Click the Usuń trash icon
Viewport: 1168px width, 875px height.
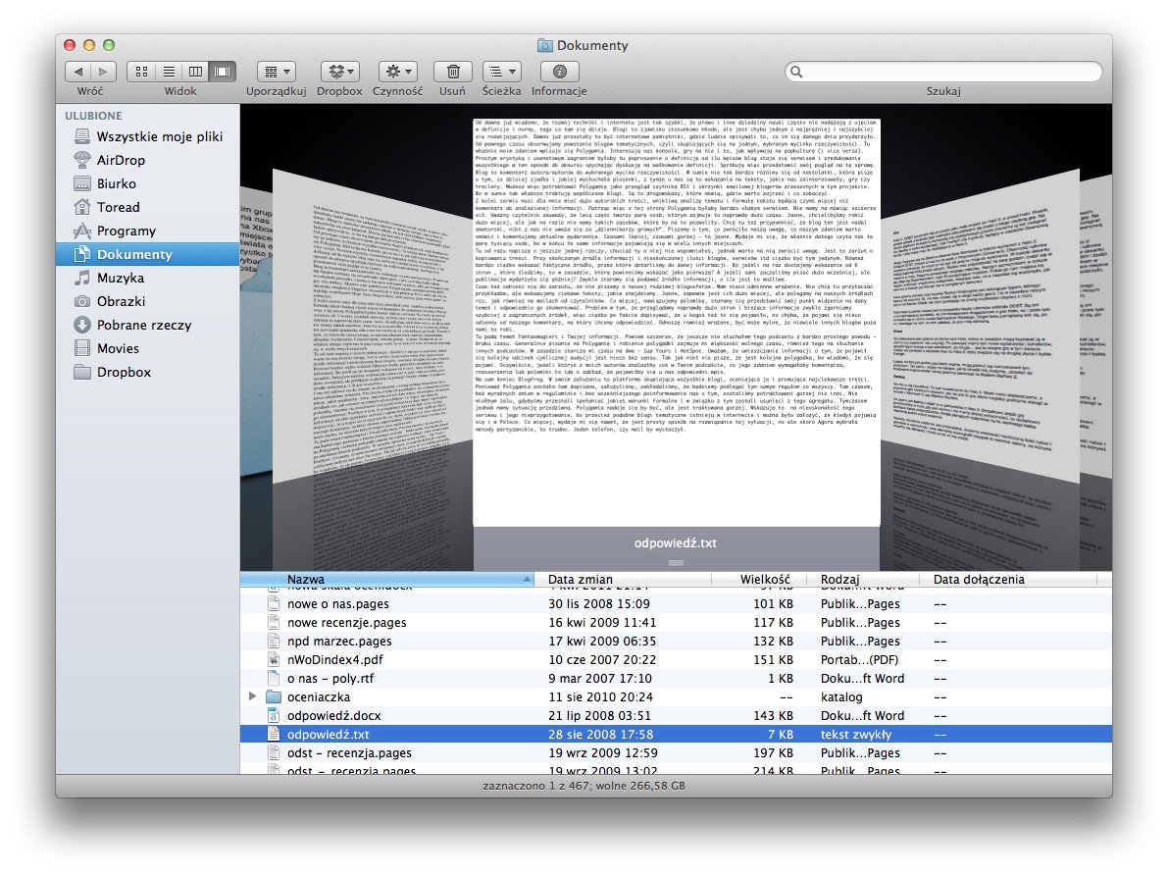[452, 72]
